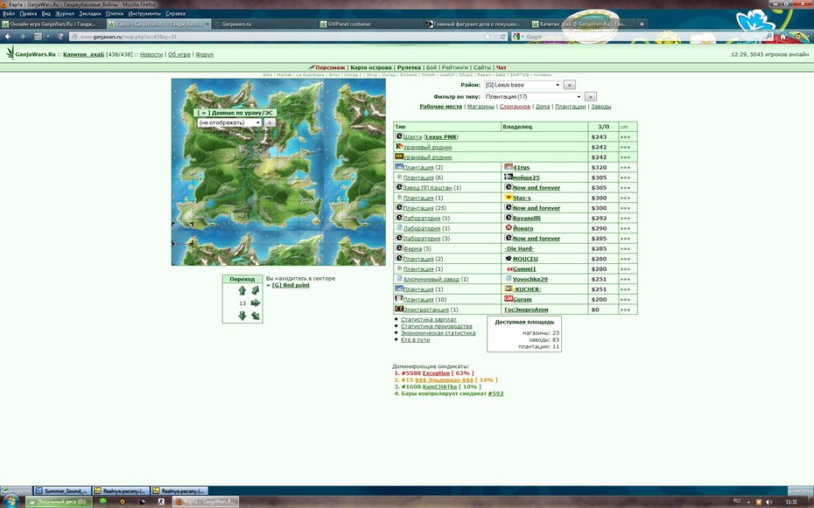Open the [G] Red point sector link
Screen dimensions: 814x508
click(291, 285)
